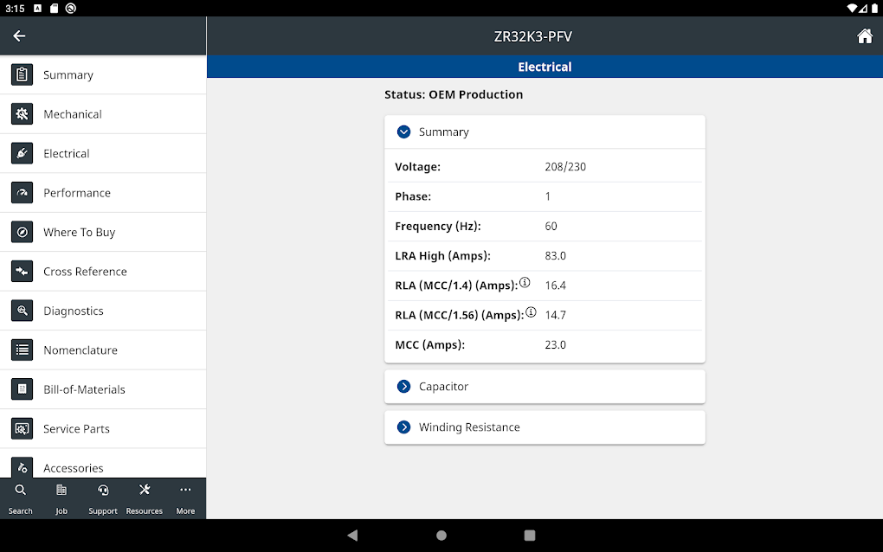
Task: Click the Phase value 1
Action: (547, 196)
